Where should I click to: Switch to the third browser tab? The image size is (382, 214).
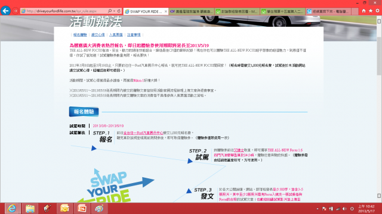(237, 11)
